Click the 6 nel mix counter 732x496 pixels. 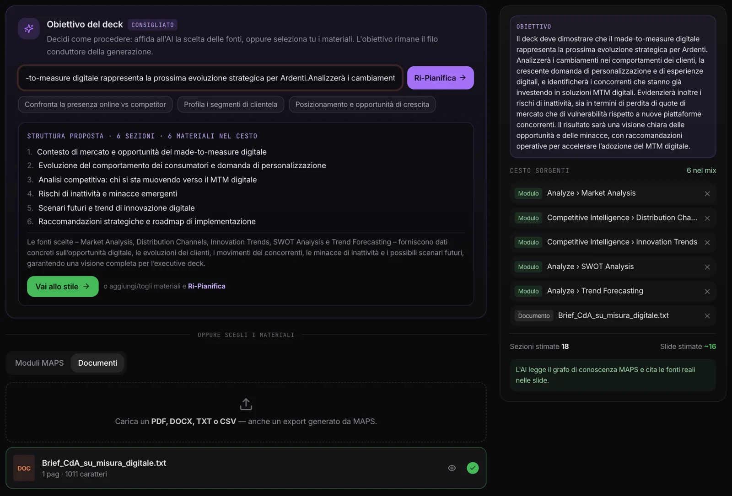point(701,171)
